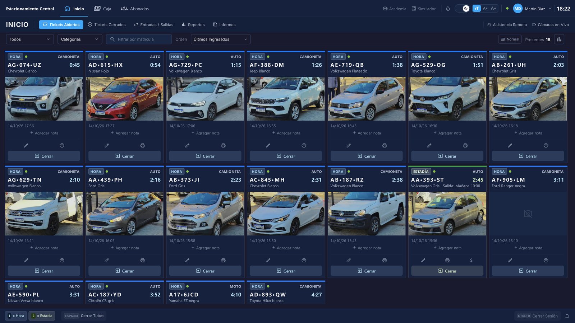Click the dollar icon on AA•393•ST ticket
Image resolution: width=575 pixels, height=323 pixels.
pos(471,260)
